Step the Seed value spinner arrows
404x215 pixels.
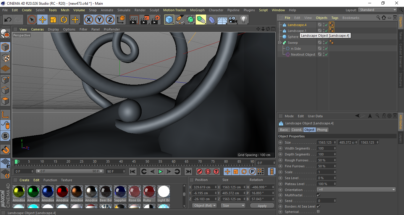click(335, 201)
